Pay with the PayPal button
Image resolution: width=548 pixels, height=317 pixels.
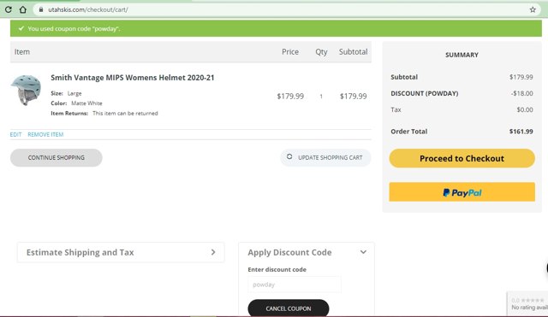[x=462, y=192]
